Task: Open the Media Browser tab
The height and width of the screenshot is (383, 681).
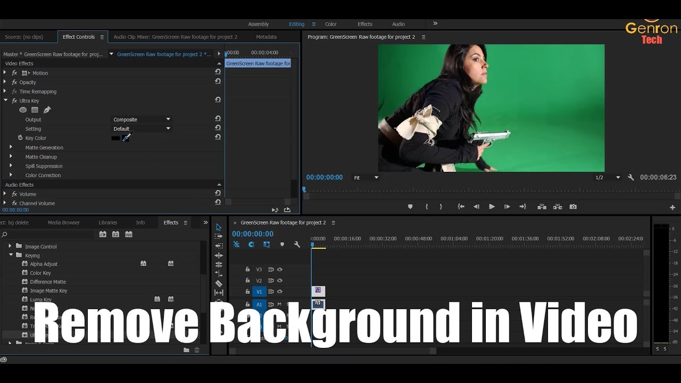Action: 64,222
